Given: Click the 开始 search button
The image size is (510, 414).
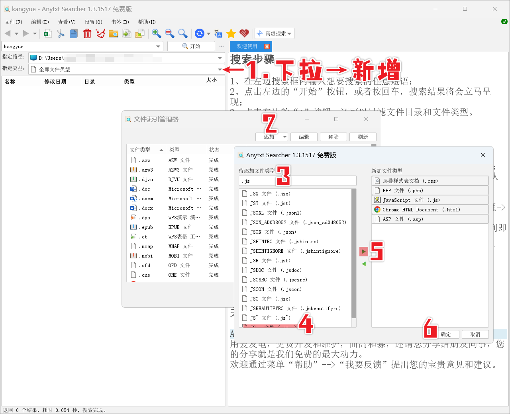Looking at the screenshot, I should tap(191, 46).
